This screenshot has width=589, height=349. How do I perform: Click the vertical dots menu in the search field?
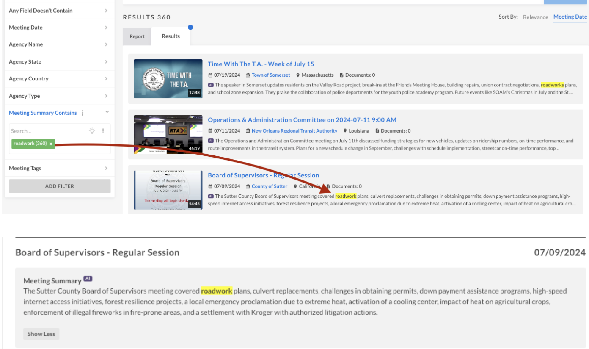pos(103,131)
